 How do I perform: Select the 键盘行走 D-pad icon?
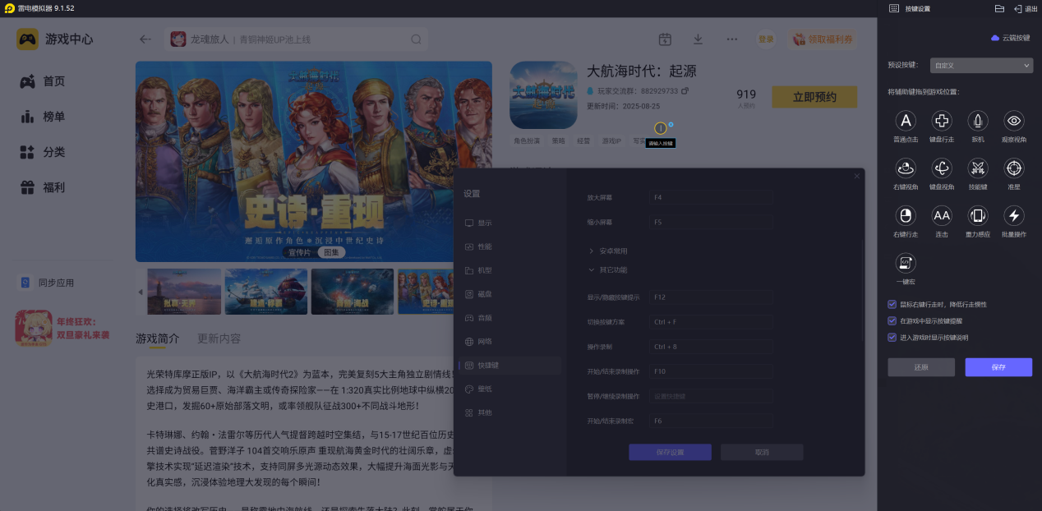tap(942, 122)
